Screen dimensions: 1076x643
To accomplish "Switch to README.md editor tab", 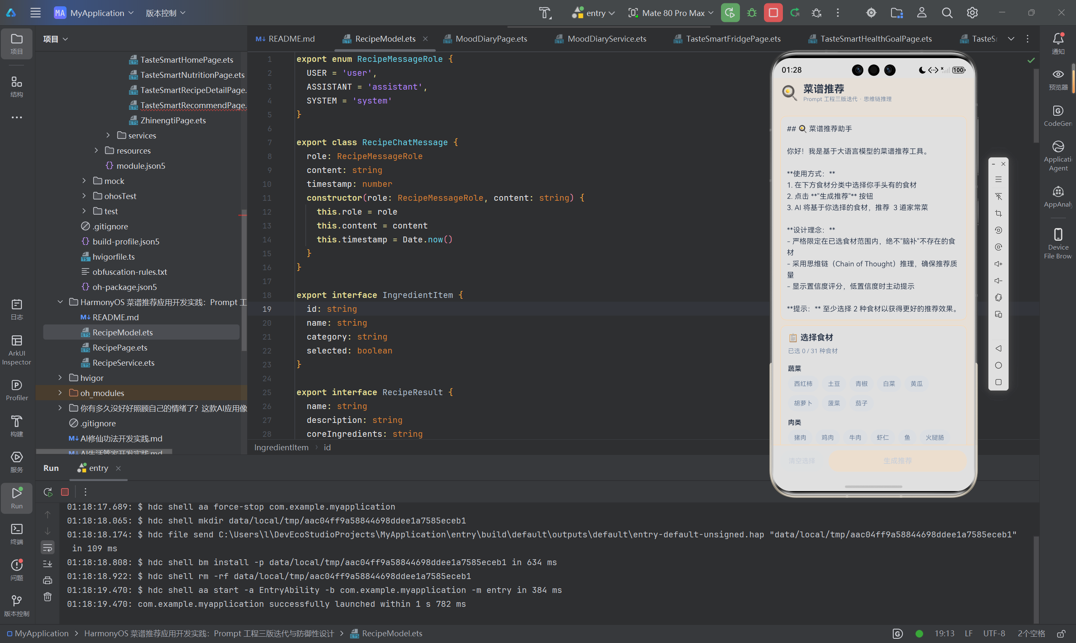I will pos(285,39).
